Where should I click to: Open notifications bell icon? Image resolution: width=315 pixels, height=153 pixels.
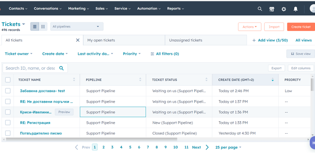click(296, 9)
